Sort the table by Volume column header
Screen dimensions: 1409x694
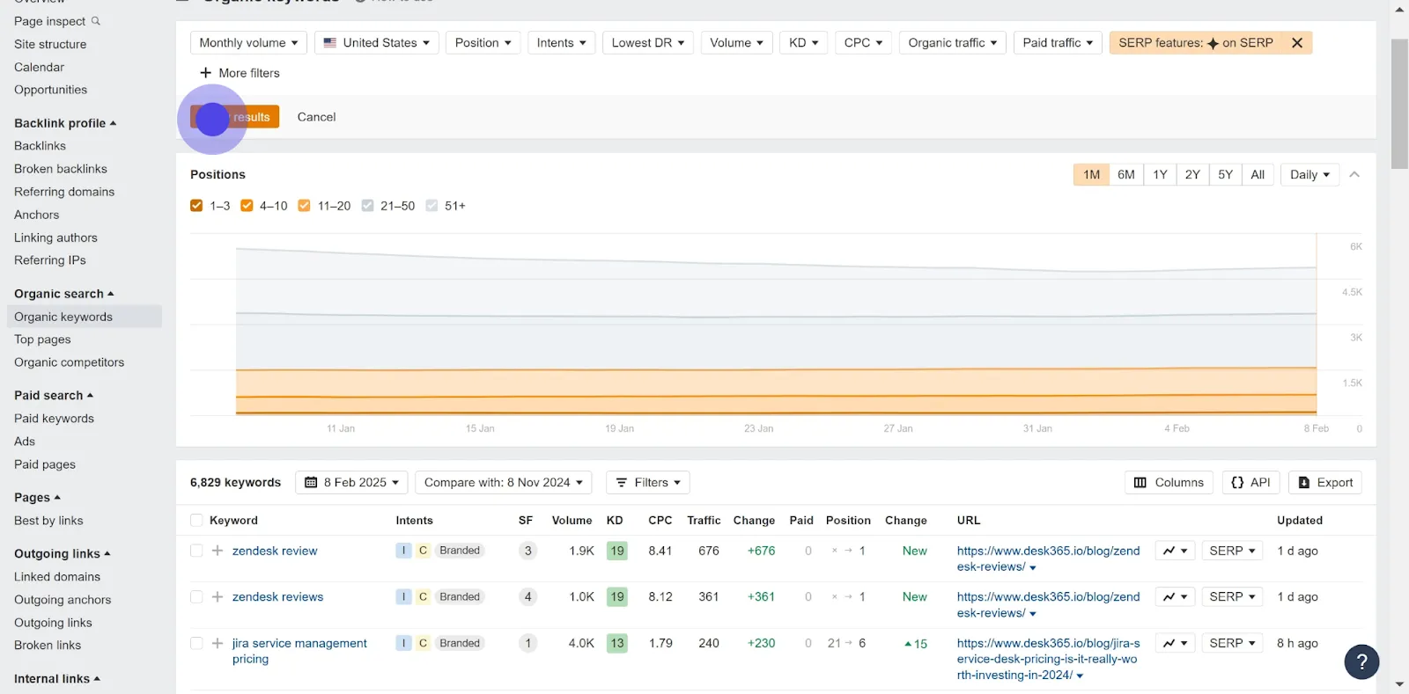[x=572, y=521]
